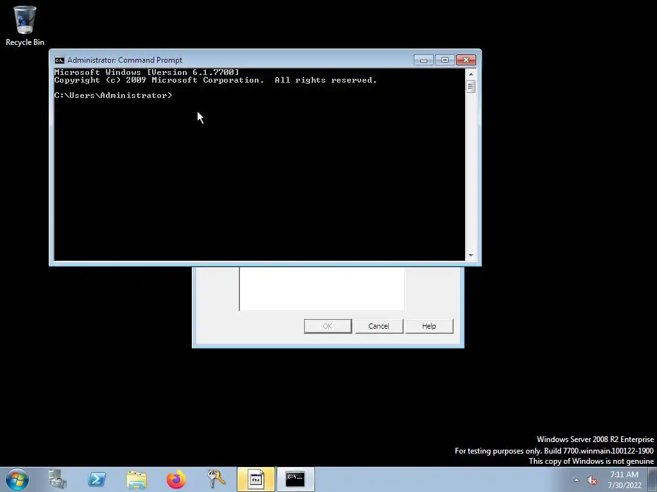The image size is (657, 492).
Task: Maximize the Command Prompt window
Action: [445, 60]
